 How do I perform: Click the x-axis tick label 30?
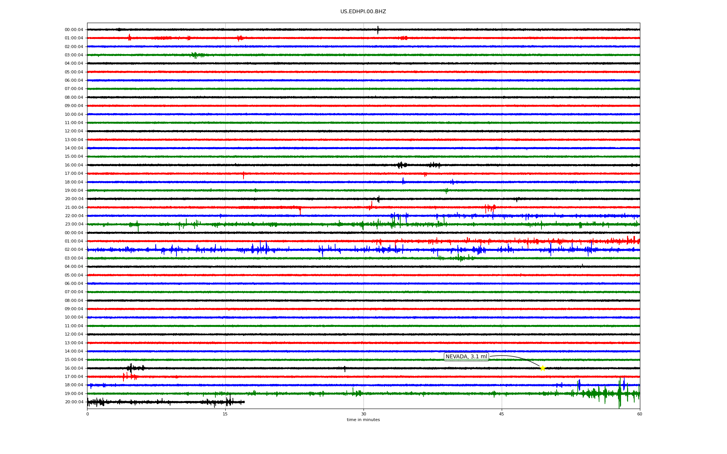point(363,414)
